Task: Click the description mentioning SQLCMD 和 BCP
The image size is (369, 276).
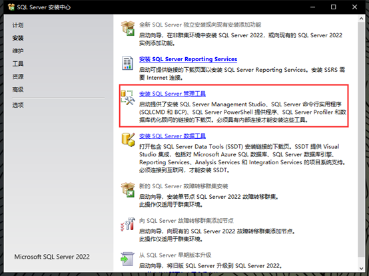Action: (x=242, y=112)
